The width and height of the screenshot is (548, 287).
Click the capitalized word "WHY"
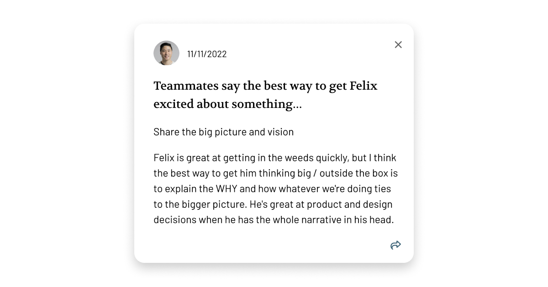tap(226, 189)
